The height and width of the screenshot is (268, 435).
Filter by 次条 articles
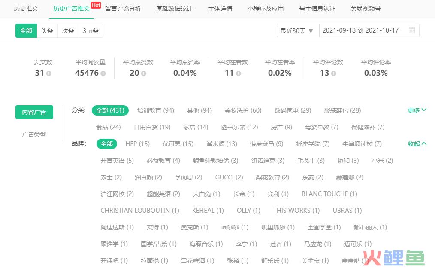coord(68,31)
